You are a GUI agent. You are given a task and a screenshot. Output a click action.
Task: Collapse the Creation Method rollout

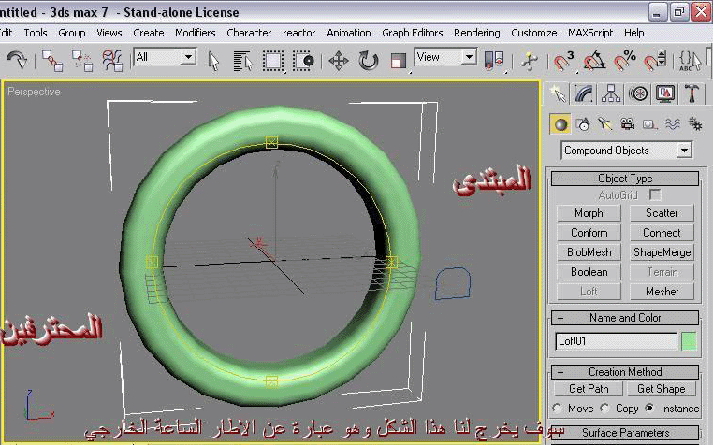tap(625, 372)
